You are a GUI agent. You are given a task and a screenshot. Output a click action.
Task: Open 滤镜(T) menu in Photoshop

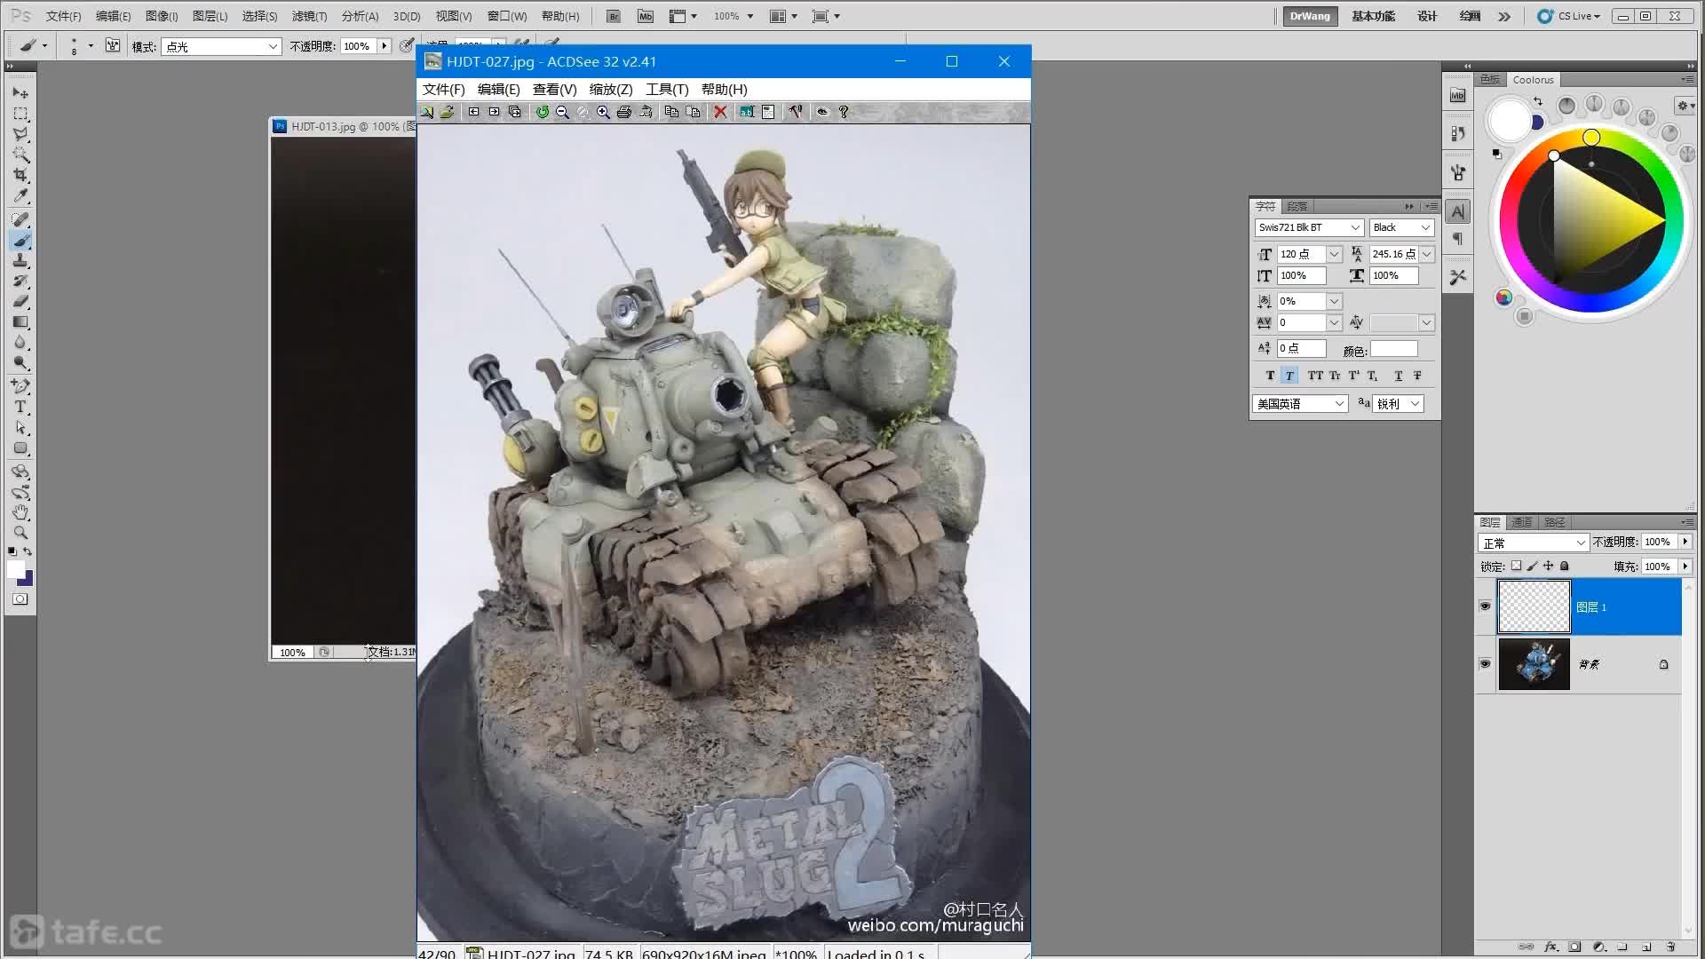click(x=309, y=16)
